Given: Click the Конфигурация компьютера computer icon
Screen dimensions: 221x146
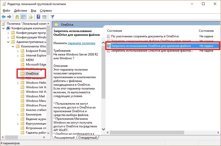Looking at the screenshot, I should pyautogui.click(x=8, y=28).
